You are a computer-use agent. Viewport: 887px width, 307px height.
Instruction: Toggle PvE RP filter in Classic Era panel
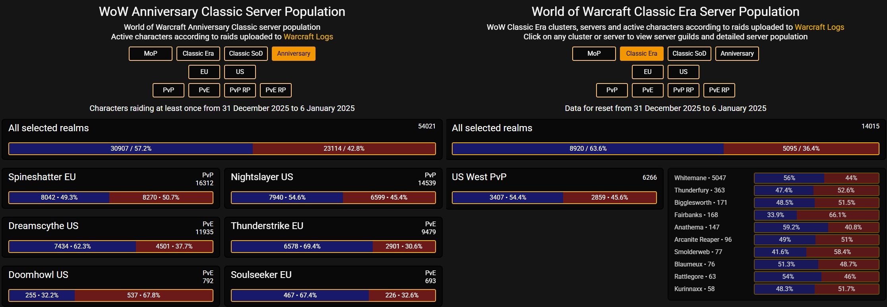click(x=719, y=90)
